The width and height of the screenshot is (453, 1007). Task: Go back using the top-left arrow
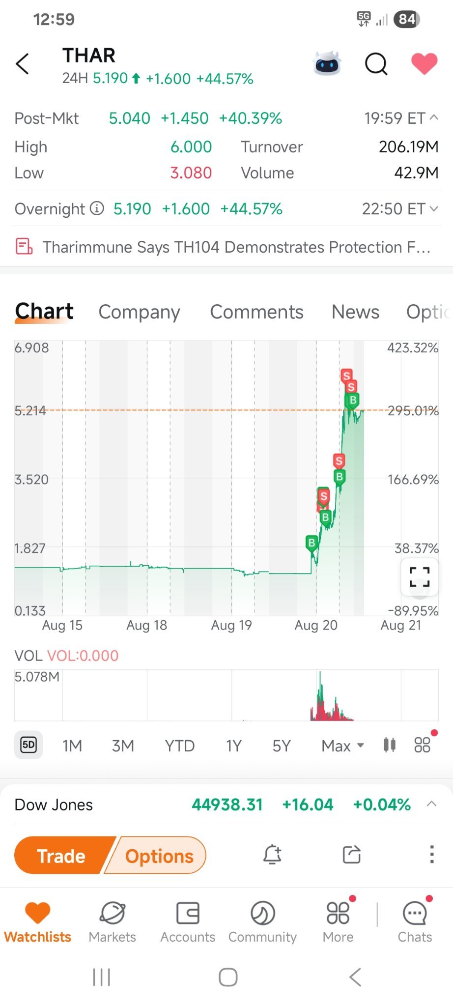(x=23, y=64)
